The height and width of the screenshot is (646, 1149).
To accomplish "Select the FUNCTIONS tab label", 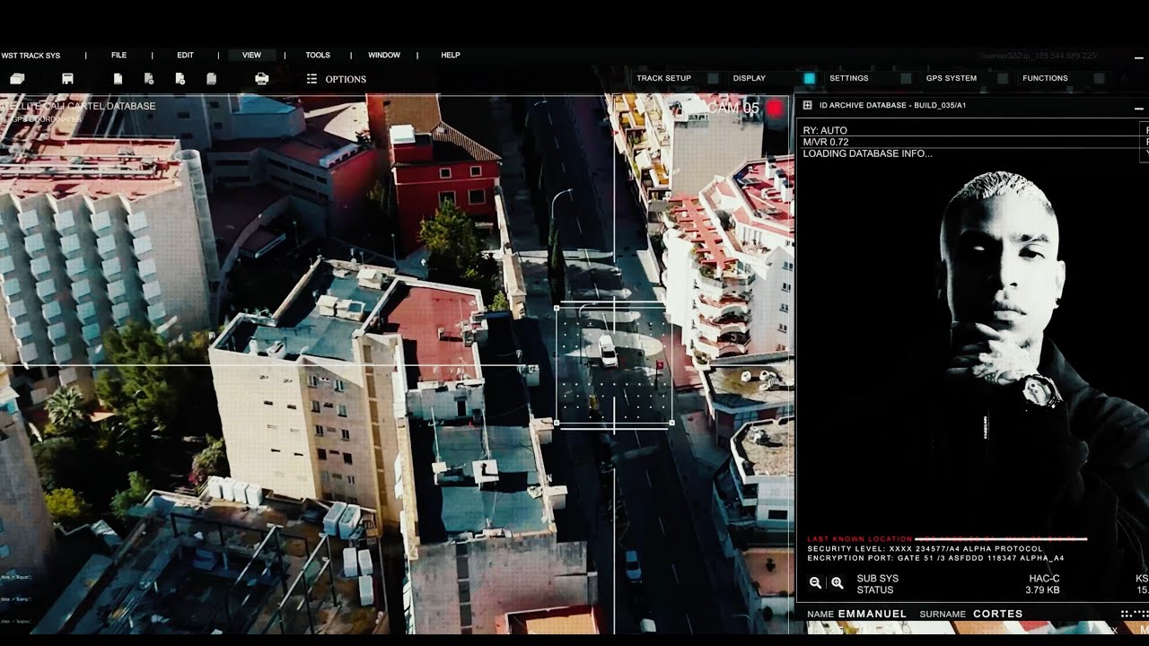I will 1046,78.
